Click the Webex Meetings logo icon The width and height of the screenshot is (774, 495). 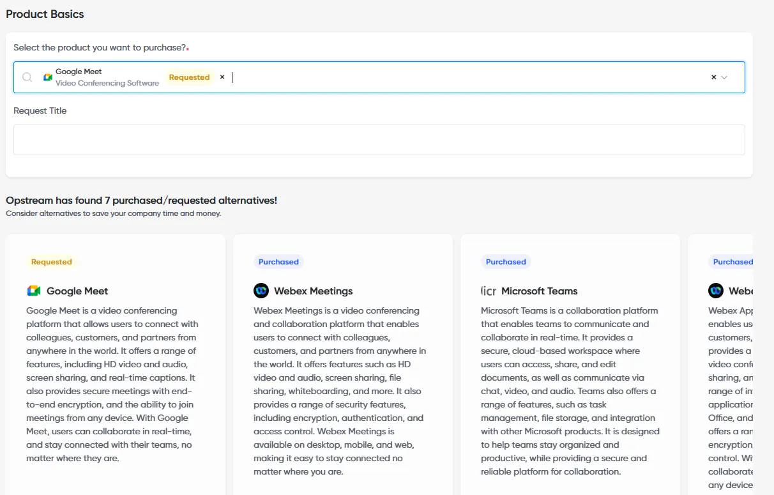(x=261, y=291)
